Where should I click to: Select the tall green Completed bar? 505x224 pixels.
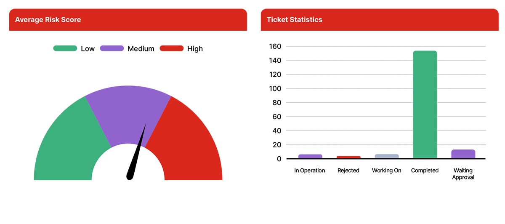425,104
